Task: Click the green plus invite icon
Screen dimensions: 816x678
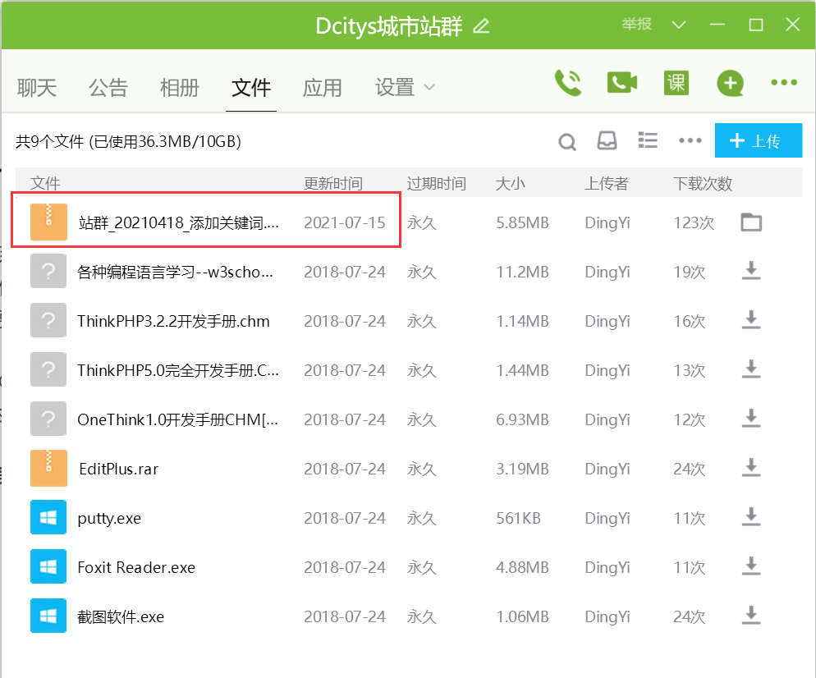Action: click(730, 82)
